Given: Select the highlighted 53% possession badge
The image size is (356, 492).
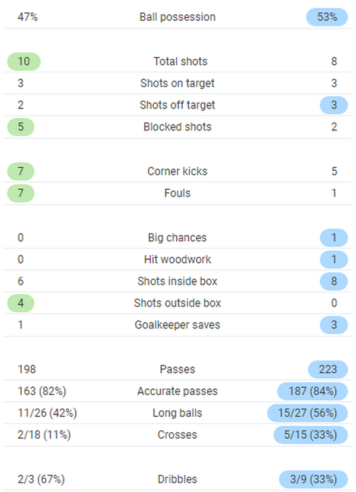Looking at the screenshot, I should (327, 17).
